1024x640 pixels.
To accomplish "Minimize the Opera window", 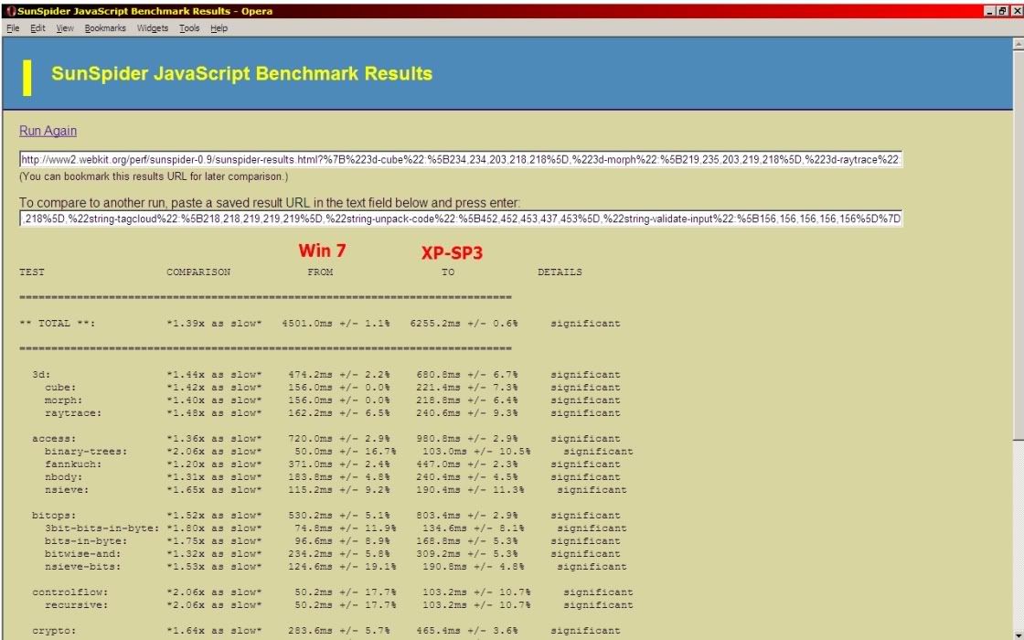I will tap(991, 11).
